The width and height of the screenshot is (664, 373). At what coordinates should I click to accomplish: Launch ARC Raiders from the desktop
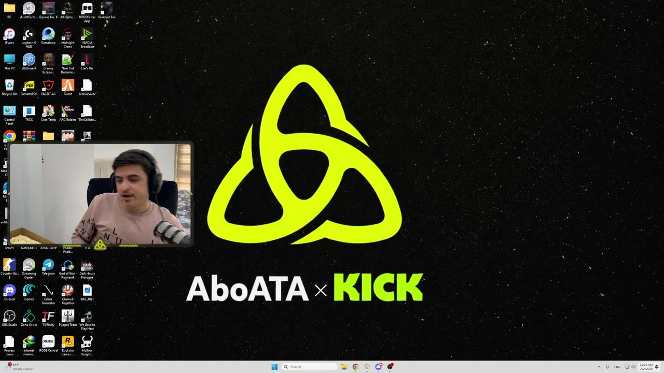[x=68, y=113]
